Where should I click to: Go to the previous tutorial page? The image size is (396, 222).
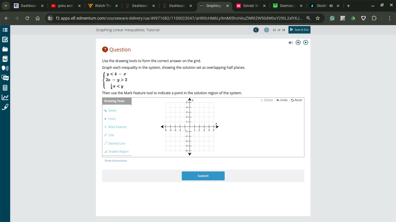tap(256, 30)
